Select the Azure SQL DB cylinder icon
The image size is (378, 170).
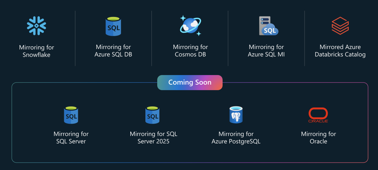(x=113, y=26)
